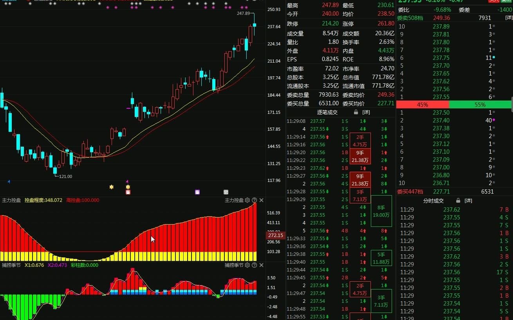Screen dimensions: 513x320
Task: Click the 委卖均价 value 249.36
Action: click(x=386, y=95)
